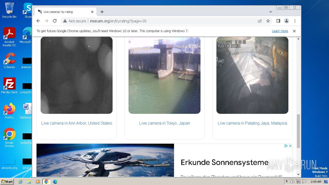Expand the tab search dropdown
Viewport: 329px width, 185px height.
coord(271,12)
